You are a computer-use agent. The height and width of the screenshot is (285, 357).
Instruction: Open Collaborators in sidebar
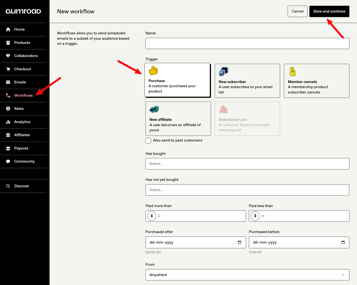[23, 56]
